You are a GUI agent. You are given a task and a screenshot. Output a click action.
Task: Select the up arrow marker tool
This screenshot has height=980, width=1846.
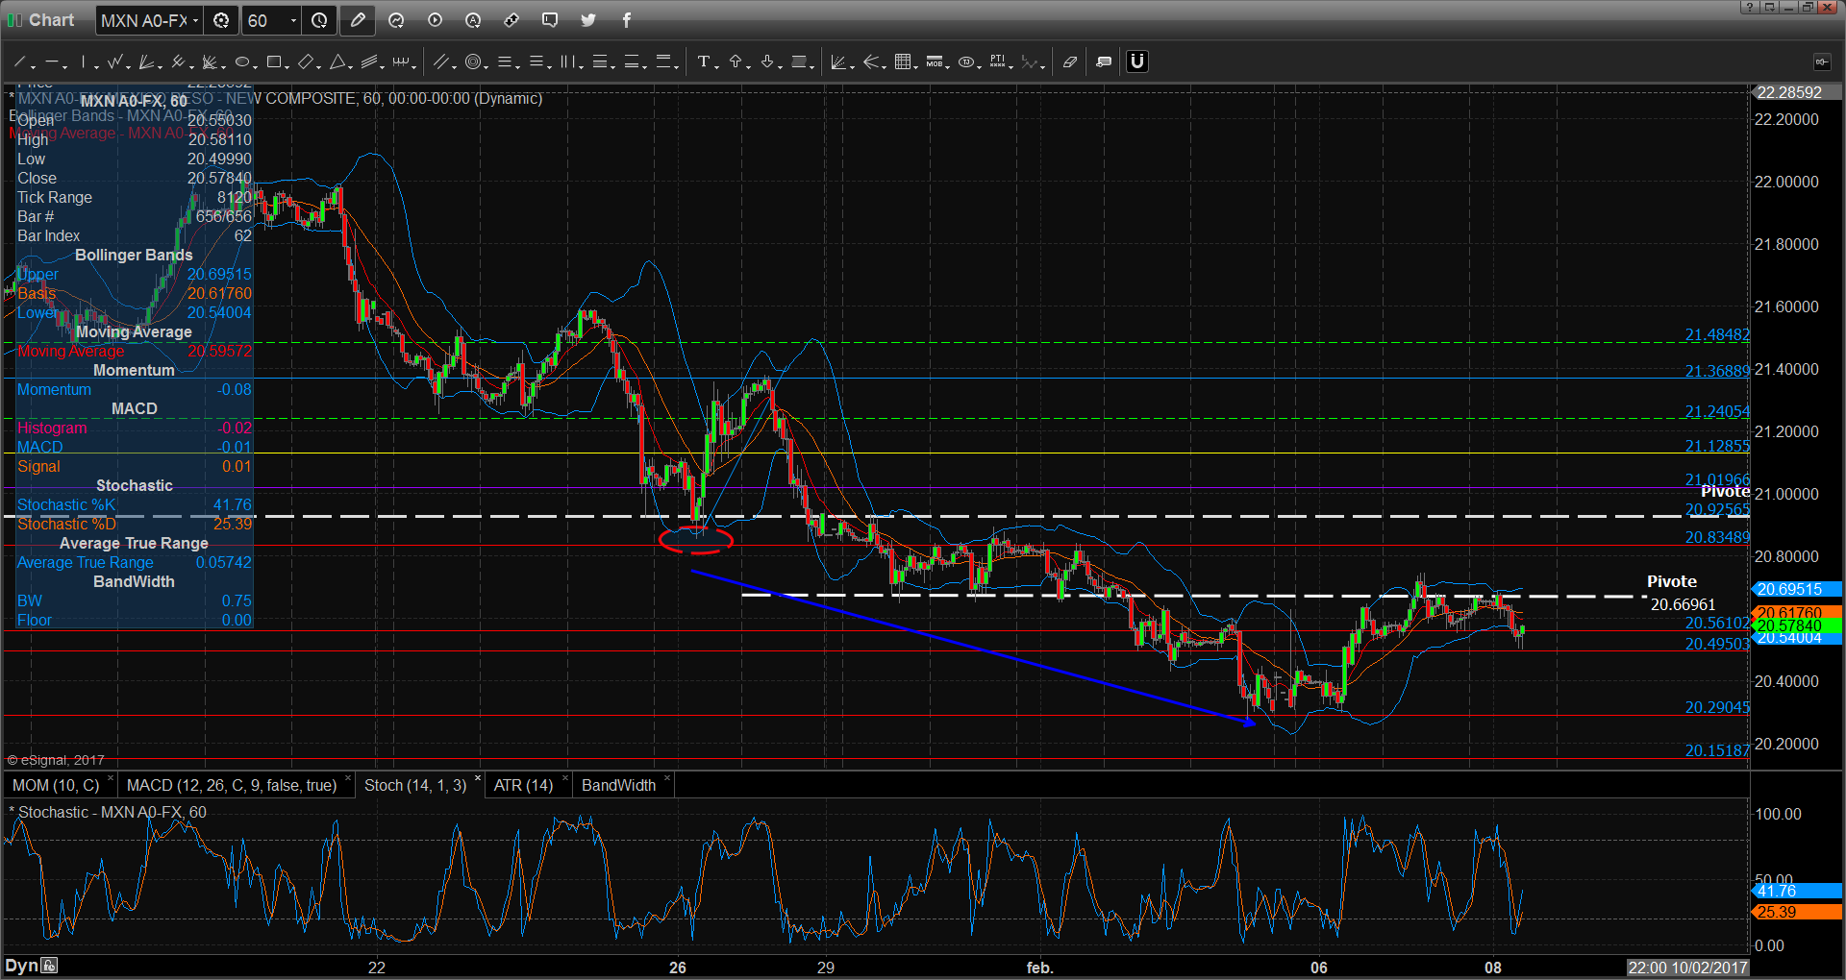tap(736, 62)
